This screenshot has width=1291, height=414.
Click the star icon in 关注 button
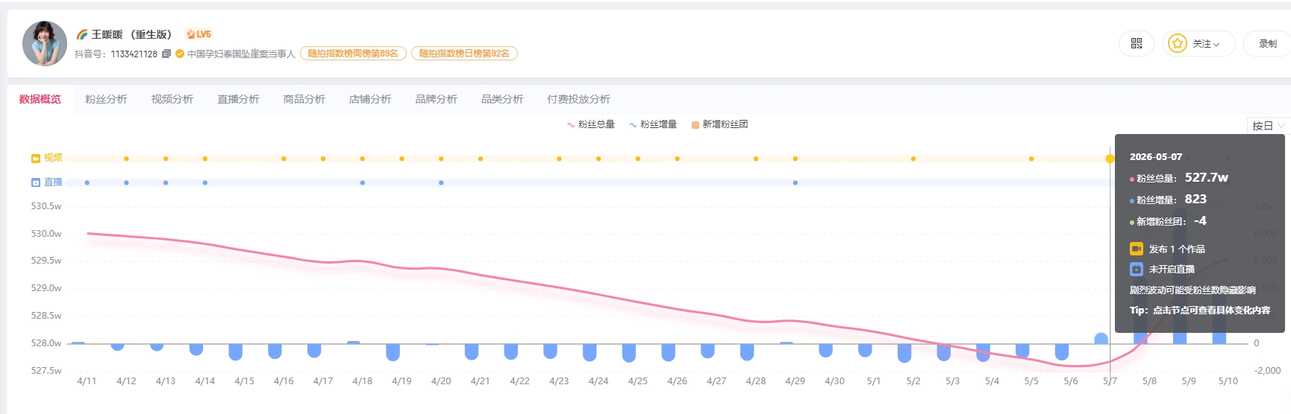1178,44
